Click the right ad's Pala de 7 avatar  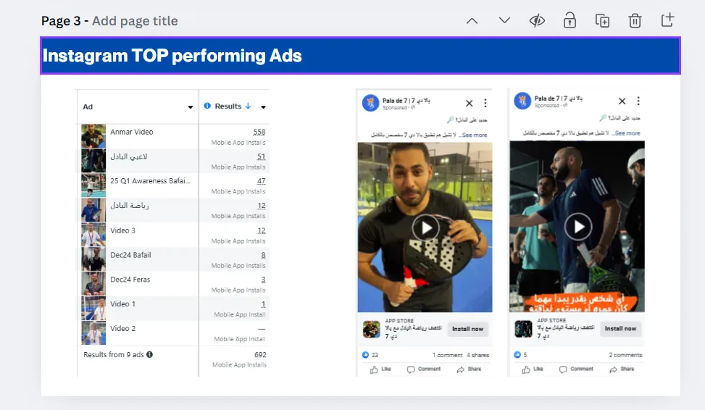522,101
